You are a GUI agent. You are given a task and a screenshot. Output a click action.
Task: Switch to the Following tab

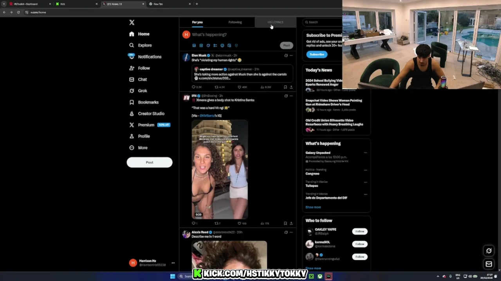[235, 22]
